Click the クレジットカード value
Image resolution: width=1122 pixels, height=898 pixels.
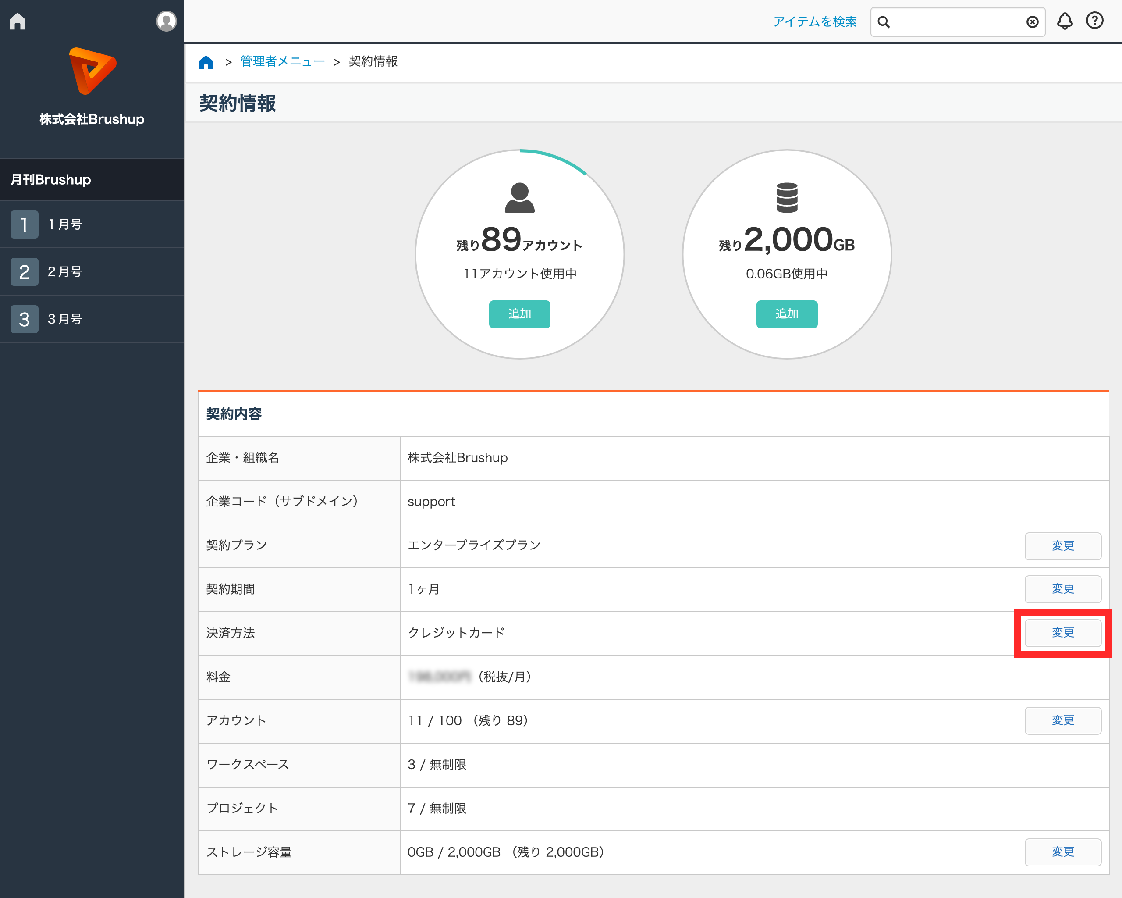click(456, 633)
